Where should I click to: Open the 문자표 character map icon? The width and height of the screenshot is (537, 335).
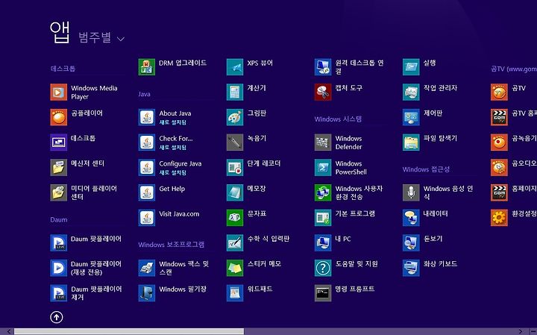pyautogui.click(x=235, y=218)
